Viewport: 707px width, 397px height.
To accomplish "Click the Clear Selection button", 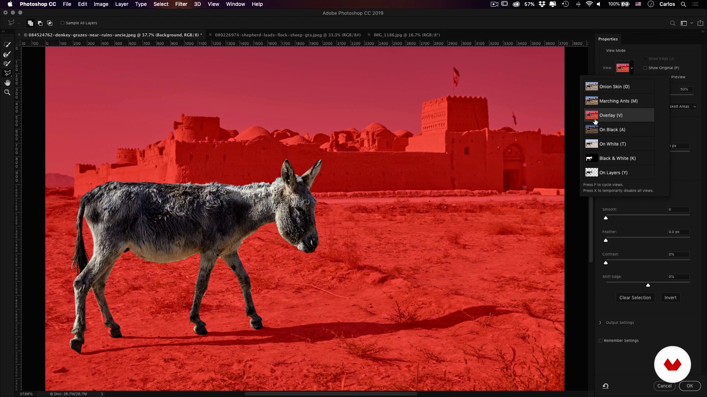I will click(x=635, y=297).
